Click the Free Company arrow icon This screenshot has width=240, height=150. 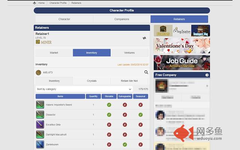pos(207,75)
